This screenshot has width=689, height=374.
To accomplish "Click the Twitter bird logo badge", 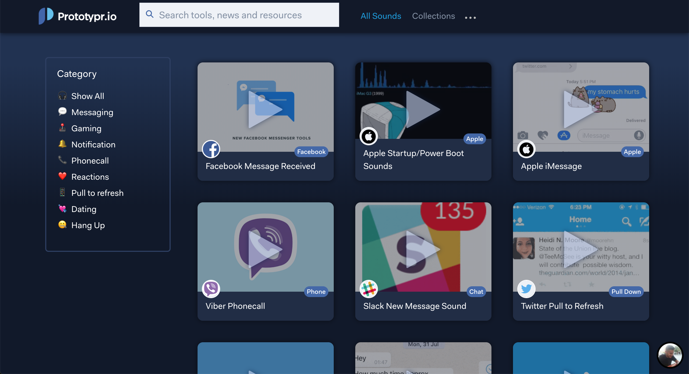I will [526, 289].
